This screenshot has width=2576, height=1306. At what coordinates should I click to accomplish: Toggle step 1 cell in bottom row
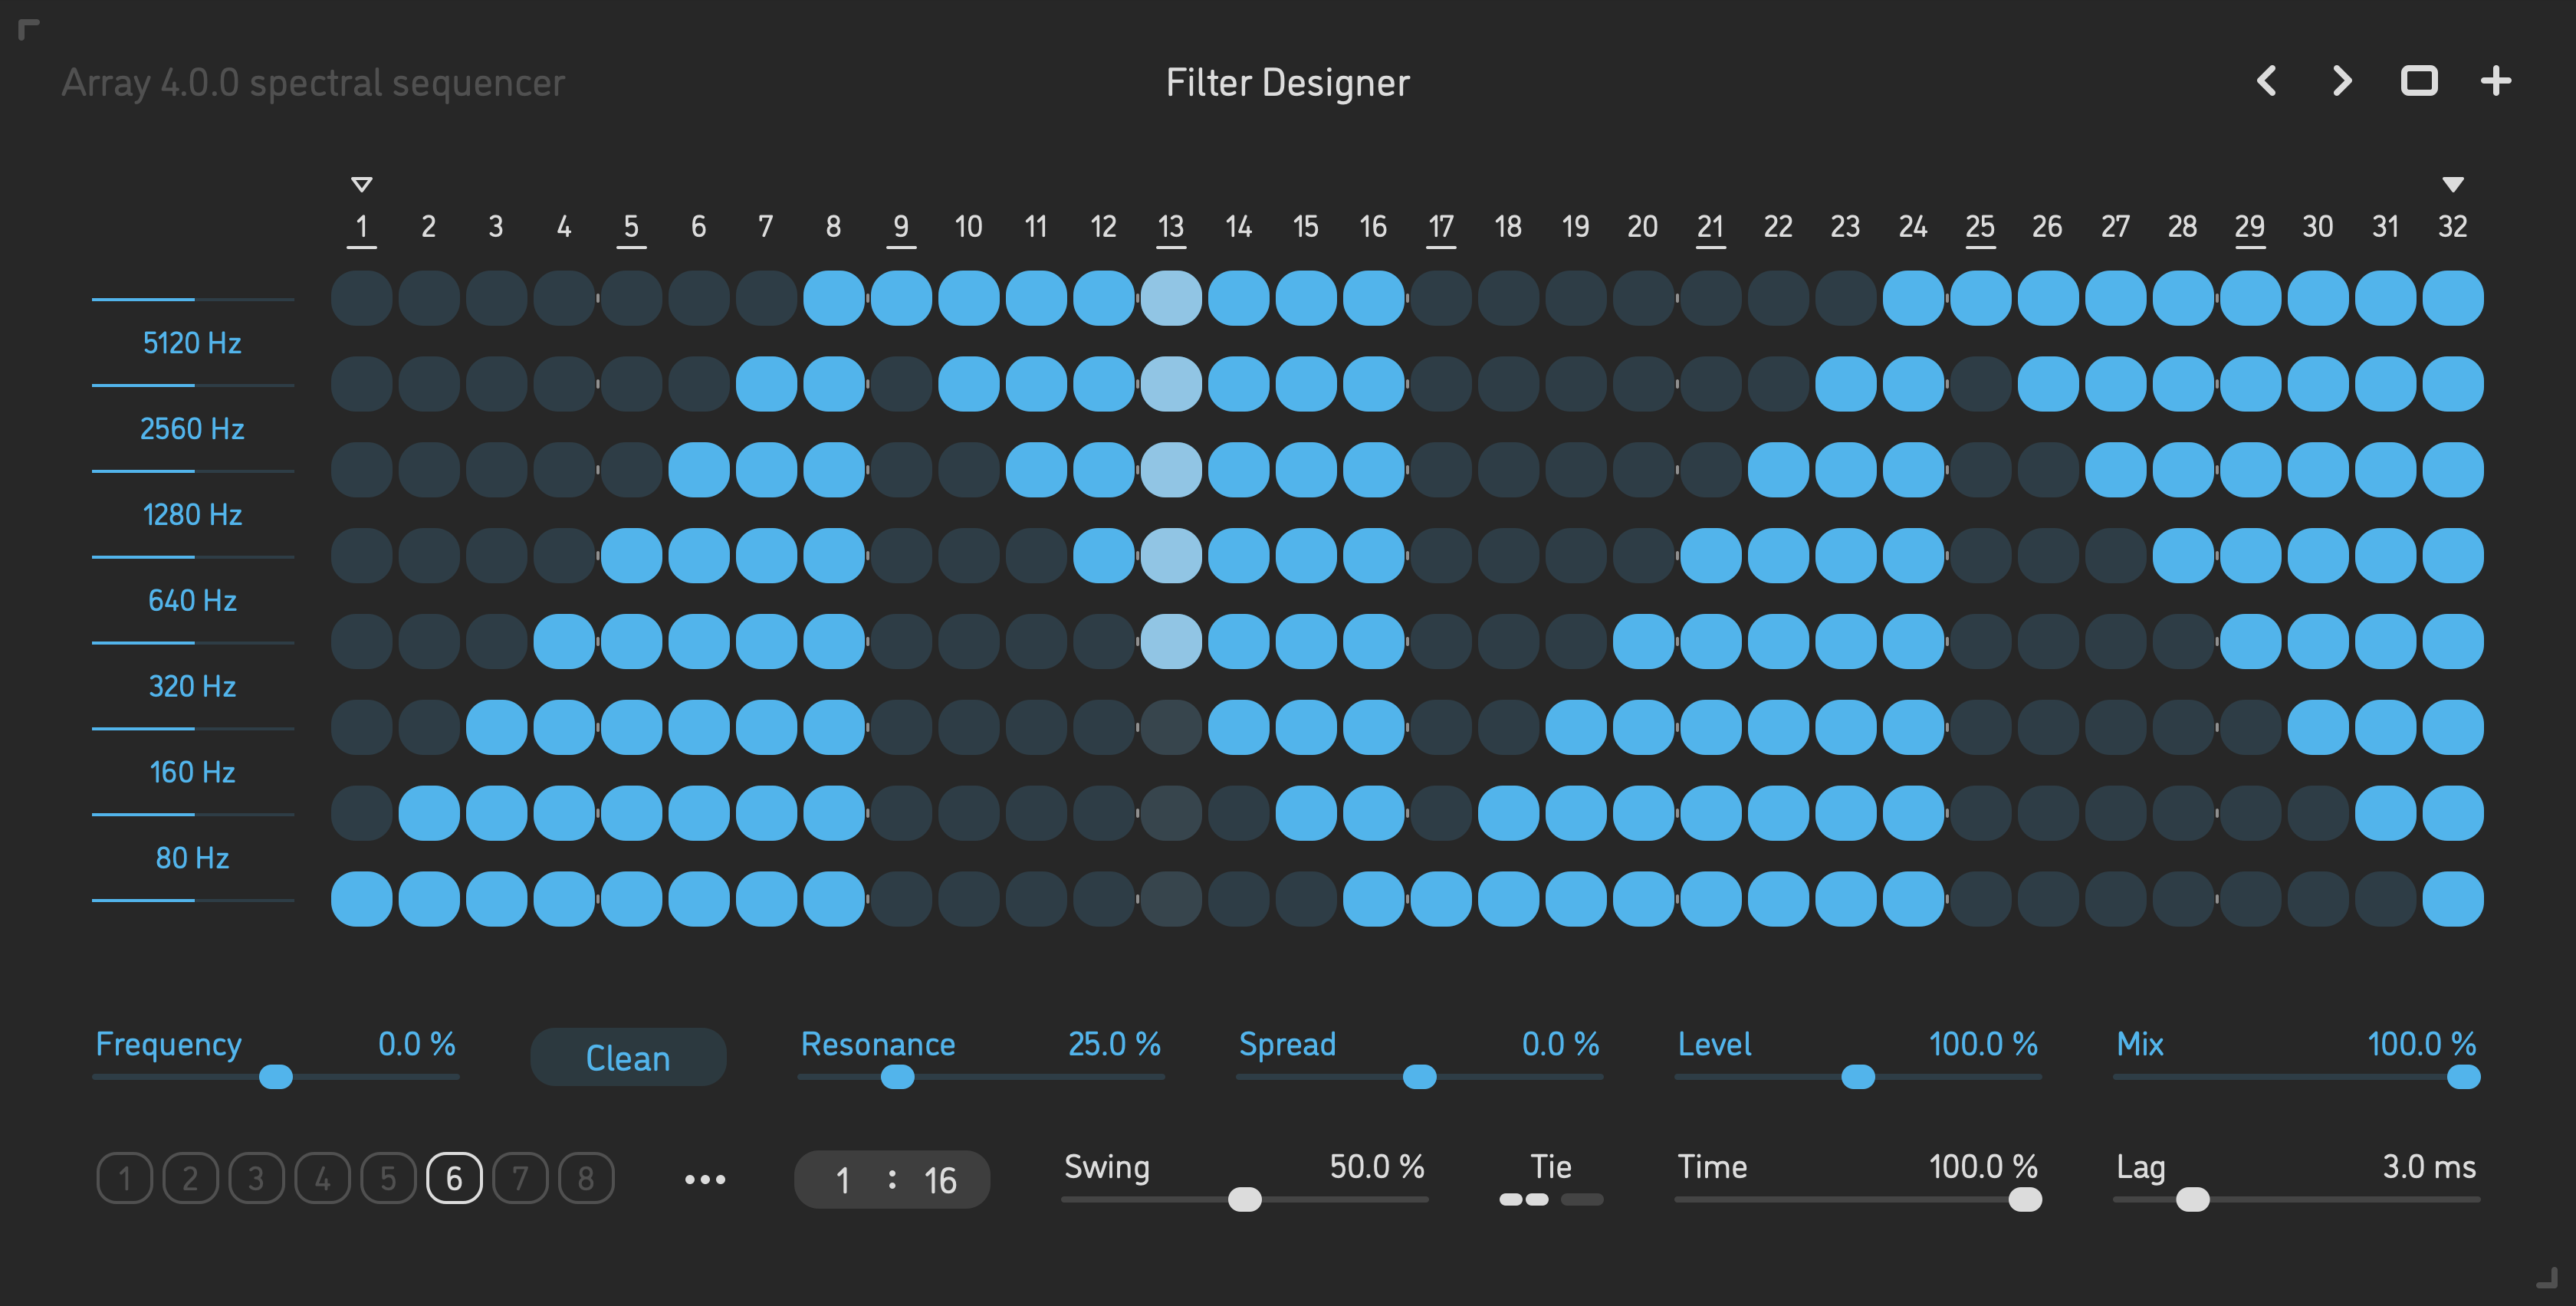362,899
